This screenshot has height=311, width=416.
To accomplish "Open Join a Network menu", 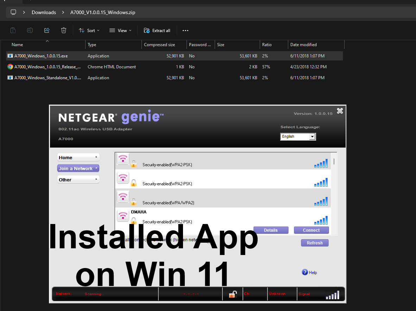I will tap(78, 168).
